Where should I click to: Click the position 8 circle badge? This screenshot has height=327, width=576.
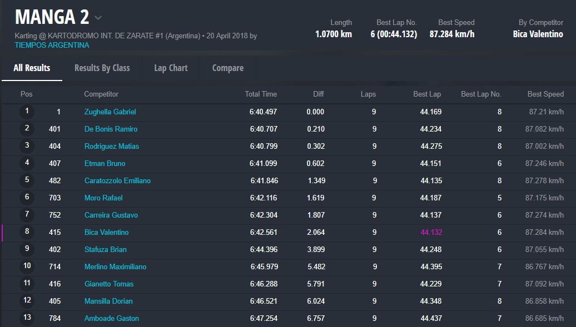[27, 232]
